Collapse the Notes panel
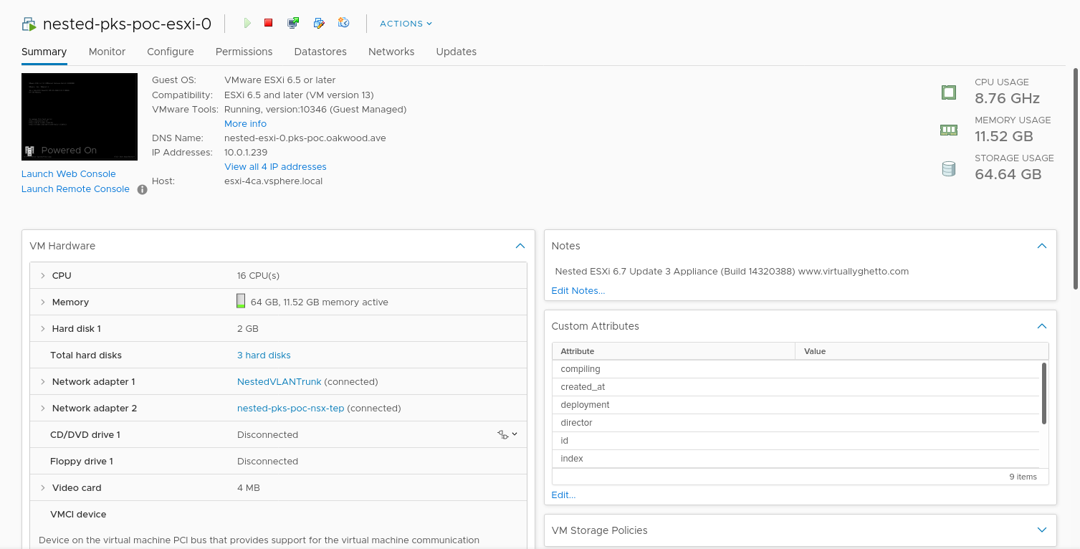 [x=1042, y=246]
